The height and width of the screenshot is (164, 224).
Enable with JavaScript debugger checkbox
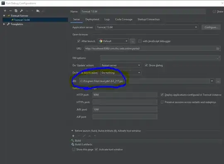click(140, 41)
